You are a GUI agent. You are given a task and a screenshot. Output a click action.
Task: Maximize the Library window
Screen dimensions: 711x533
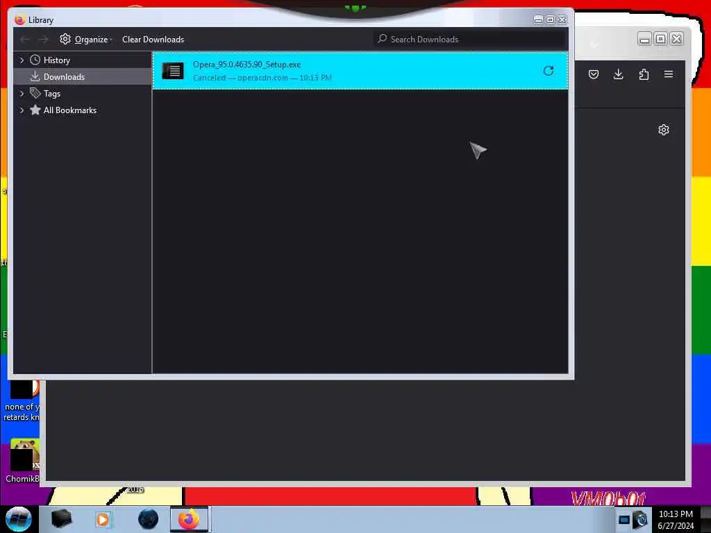[x=550, y=19]
